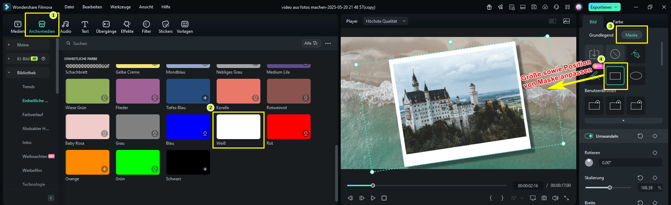Open the Audio library tab

pyautogui.click(x=66, y=27)
